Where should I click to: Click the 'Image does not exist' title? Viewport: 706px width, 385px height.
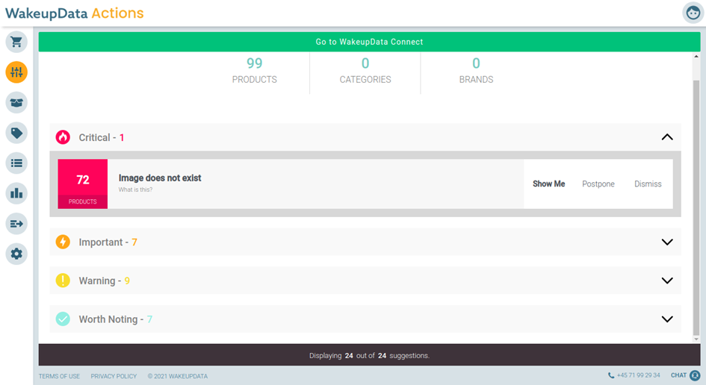(x=160, y=178)
